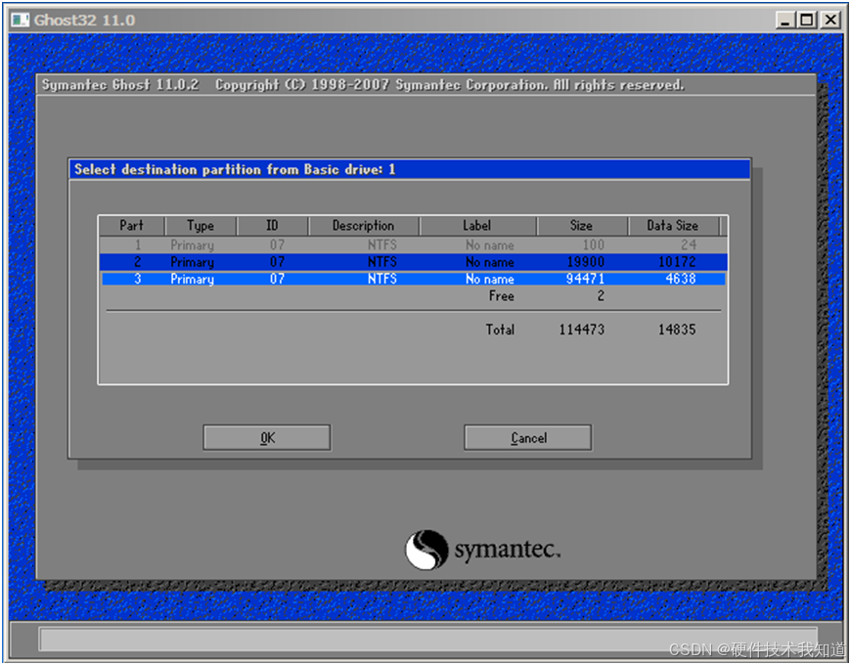Click the Symantec logo icon
Screen dimensions: 851x665
[x=426, y=550]
